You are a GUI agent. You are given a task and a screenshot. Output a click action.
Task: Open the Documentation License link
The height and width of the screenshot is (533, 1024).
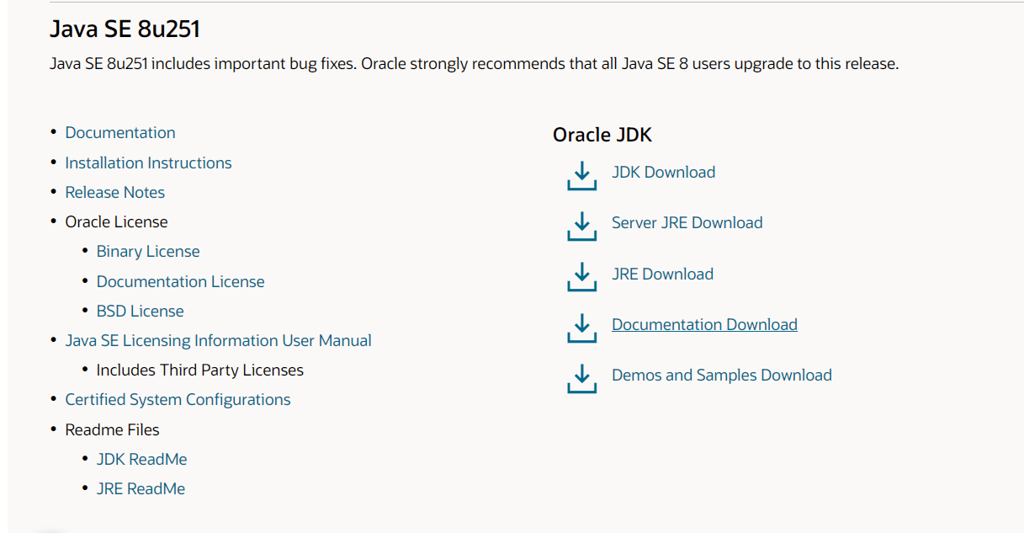tap(180, 281)
